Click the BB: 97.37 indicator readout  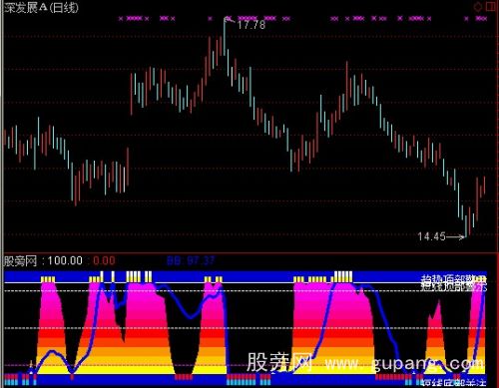[x=191, y=260]
